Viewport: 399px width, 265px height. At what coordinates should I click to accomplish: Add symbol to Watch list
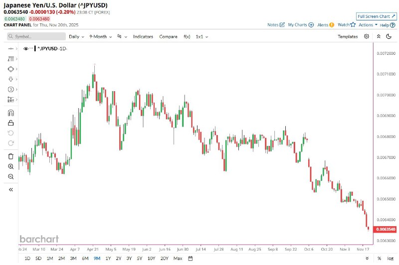347,24
